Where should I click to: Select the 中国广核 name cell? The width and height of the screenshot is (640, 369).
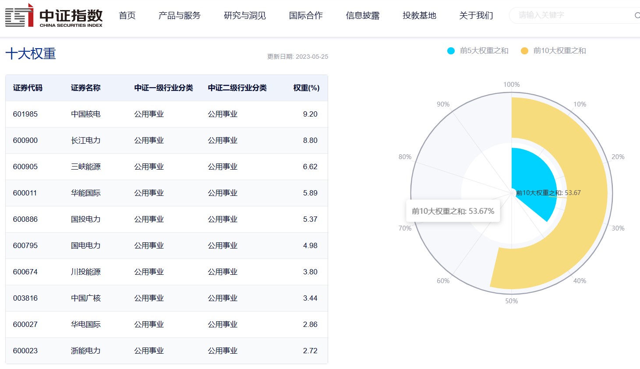click(86, 298)
